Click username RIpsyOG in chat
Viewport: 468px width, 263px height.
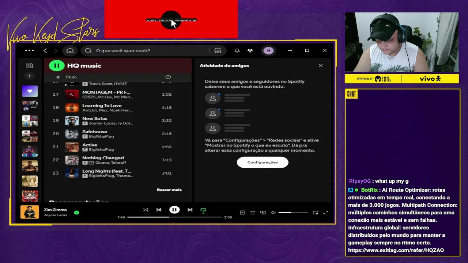coord(360,181)
